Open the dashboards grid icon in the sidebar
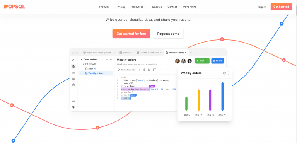Image resolution: width=297 pixels, height=143 pixels. (73, 73)
